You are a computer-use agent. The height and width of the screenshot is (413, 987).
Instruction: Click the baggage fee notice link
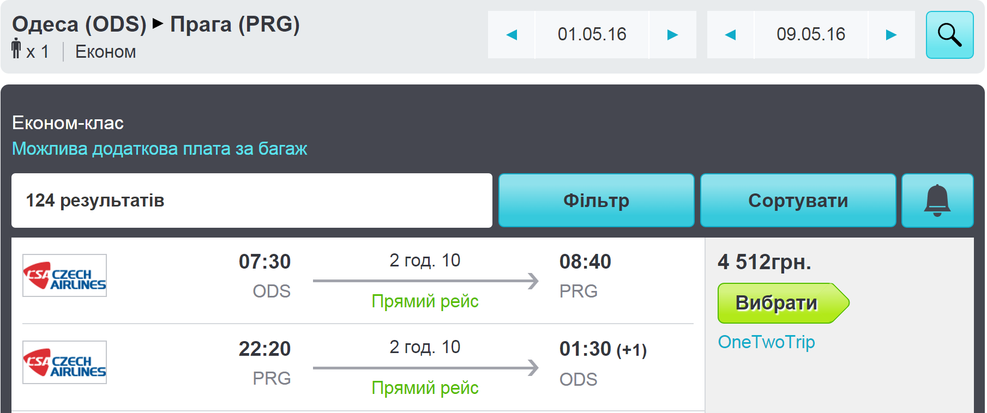click(x=159, y=149)
